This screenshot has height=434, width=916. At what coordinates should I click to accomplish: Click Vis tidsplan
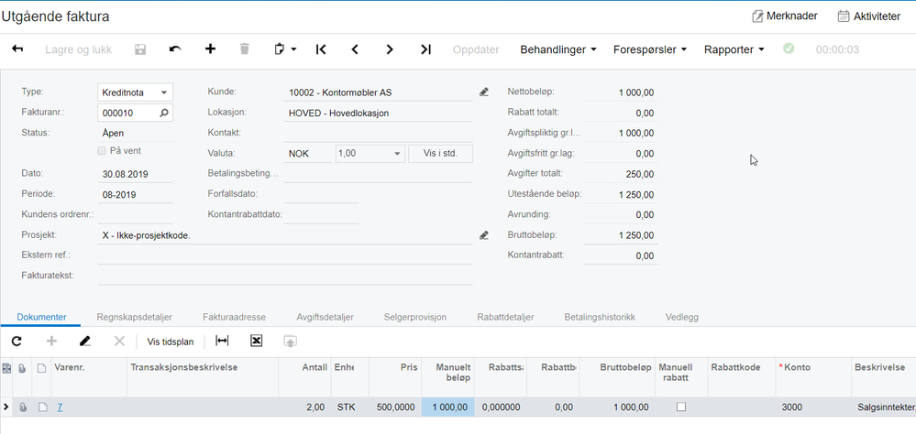point(170,342)
